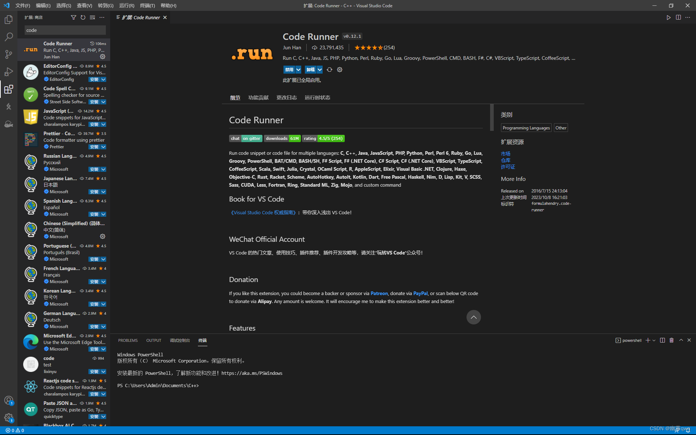
Task: Open the Search view in activity bar
Action: (x=9, y=37)
